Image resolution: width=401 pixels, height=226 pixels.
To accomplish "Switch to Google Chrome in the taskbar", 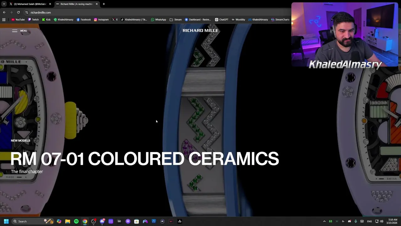I will (x=85, y=221).
